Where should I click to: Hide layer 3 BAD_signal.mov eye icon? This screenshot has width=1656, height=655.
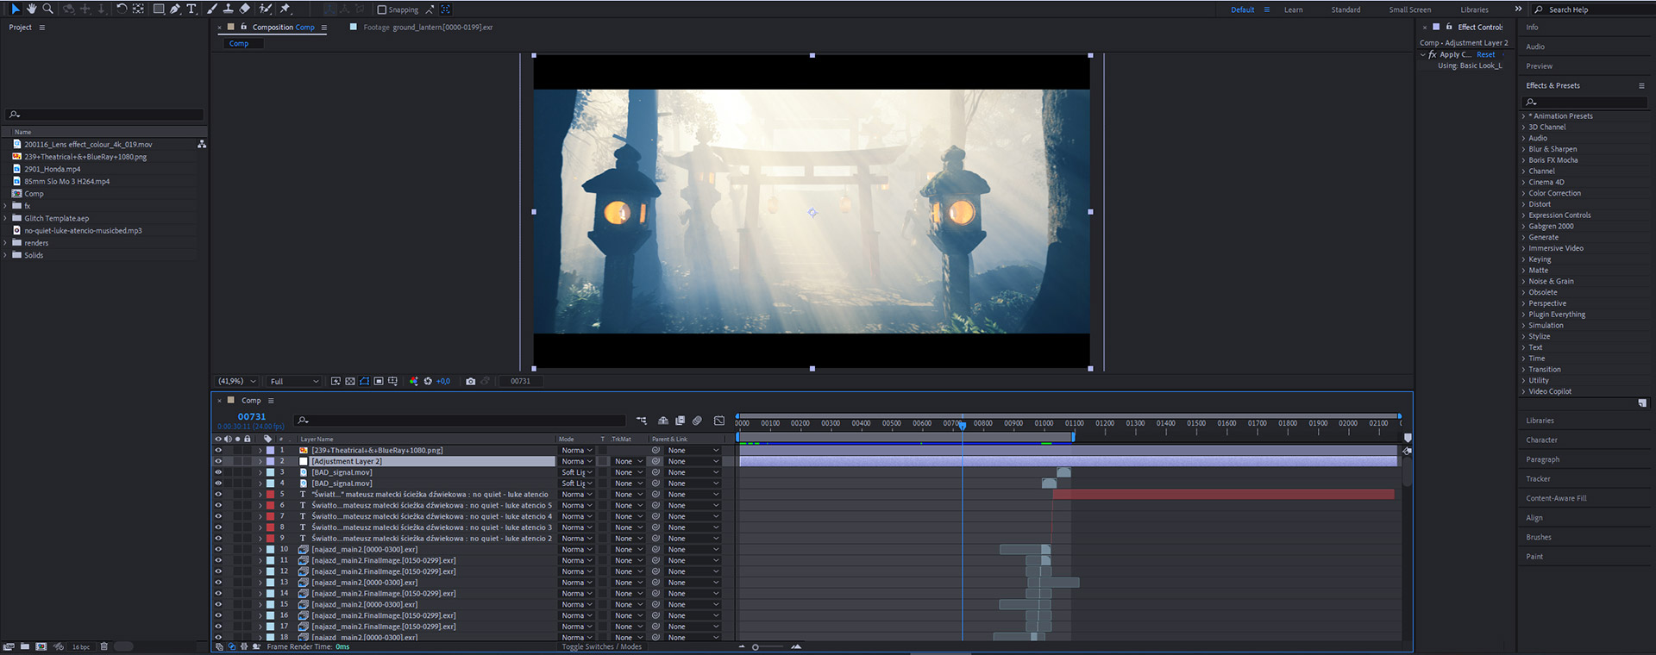(218, 472)
